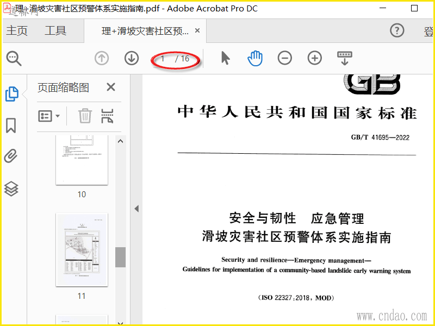435x326 pixels.
Task: Click the print pages scissor-like icon
Action: tap(107, 116)
